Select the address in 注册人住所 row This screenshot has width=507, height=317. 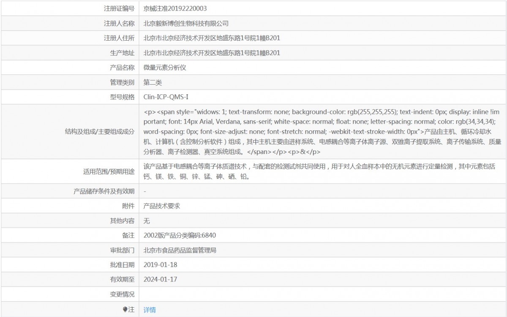coord(212,38)
